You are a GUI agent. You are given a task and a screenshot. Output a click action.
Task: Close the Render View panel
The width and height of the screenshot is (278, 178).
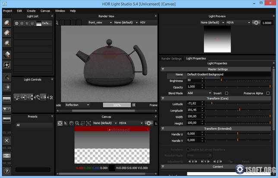(156, 16)
